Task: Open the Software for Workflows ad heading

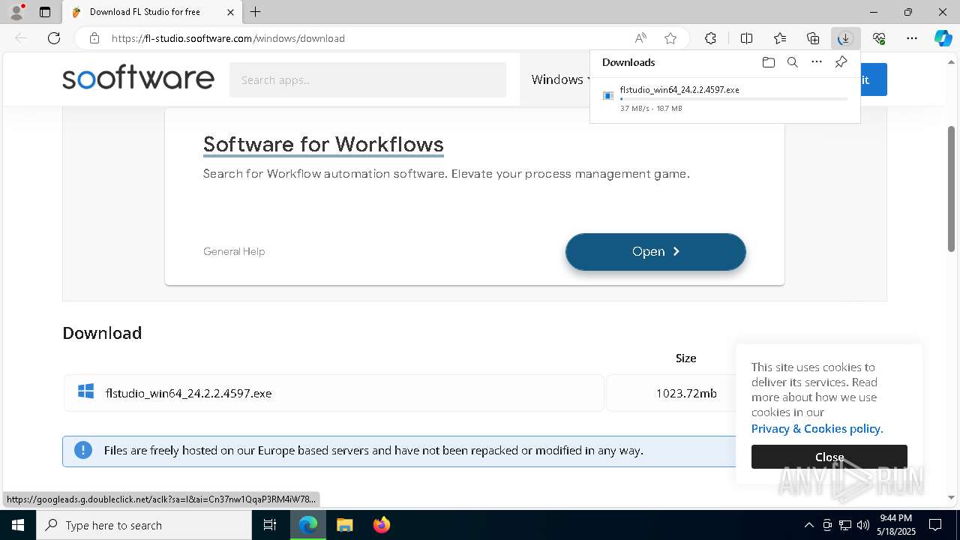Action: pyautogui.click(x=323, y=144)
